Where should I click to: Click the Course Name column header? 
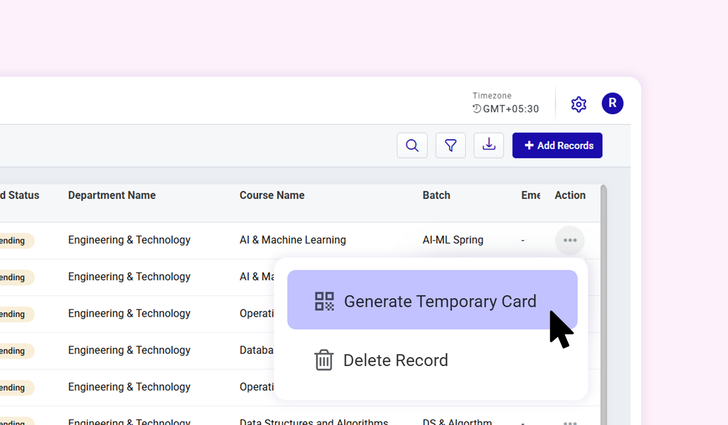(272, 195)
